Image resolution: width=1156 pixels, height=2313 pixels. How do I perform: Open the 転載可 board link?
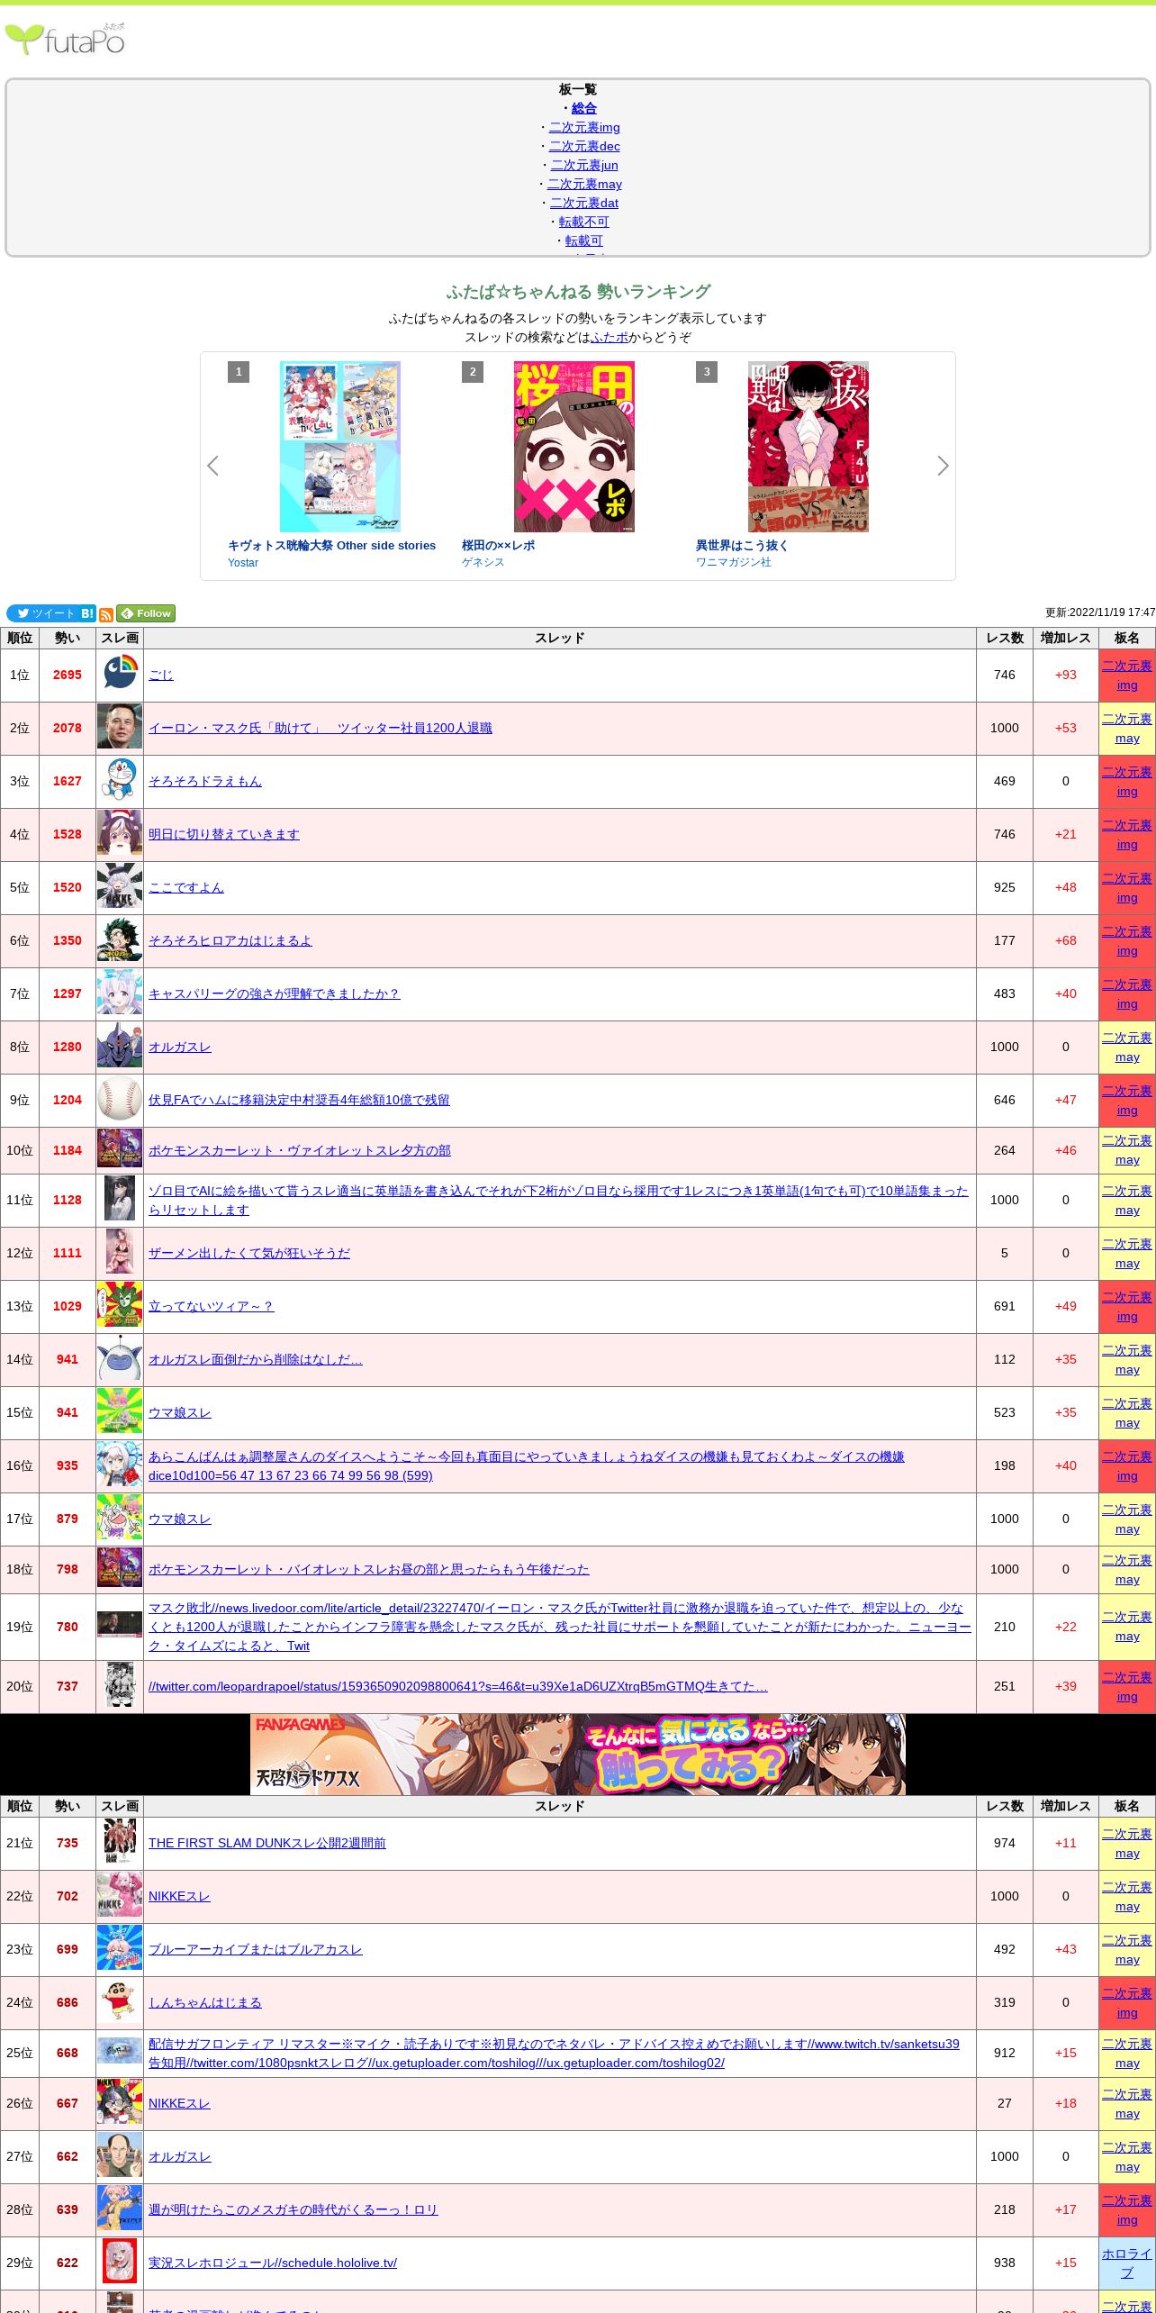(x=583, y=240)
